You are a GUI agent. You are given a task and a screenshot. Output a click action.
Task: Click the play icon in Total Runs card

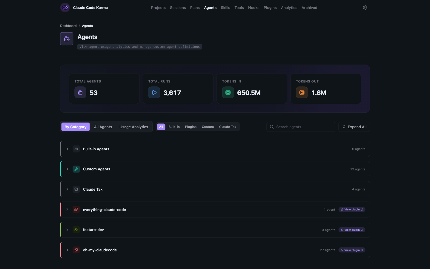coord(154,92)
